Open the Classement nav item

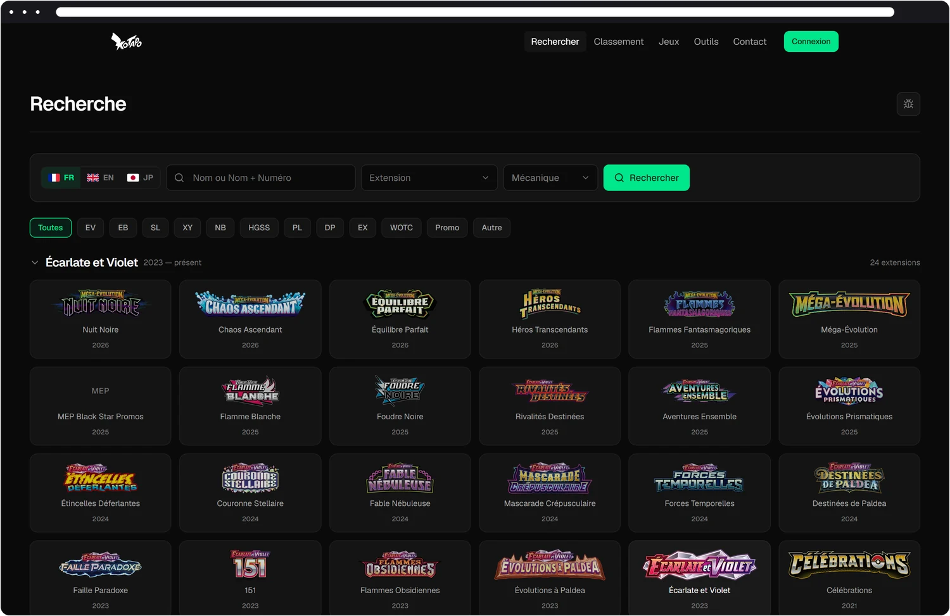[x=619, y=42]
